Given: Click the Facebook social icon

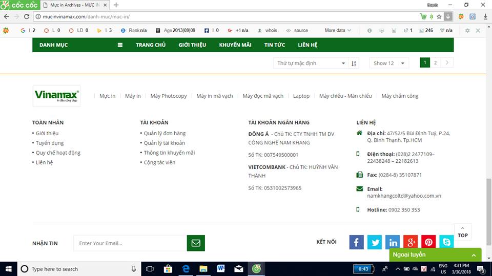Looking at the screenshot, I should 356,242.
